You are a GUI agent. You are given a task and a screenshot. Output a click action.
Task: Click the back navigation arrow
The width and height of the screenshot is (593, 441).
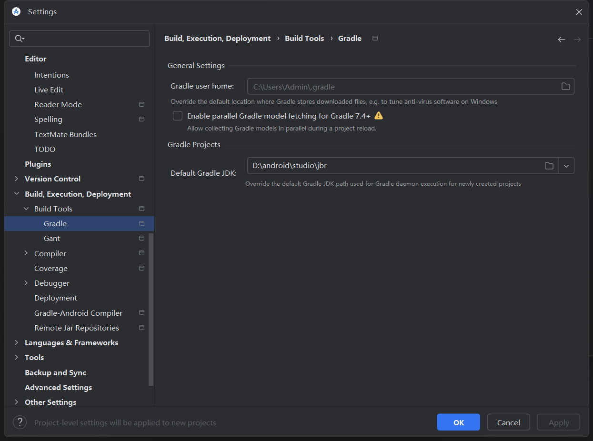[561, 40]
